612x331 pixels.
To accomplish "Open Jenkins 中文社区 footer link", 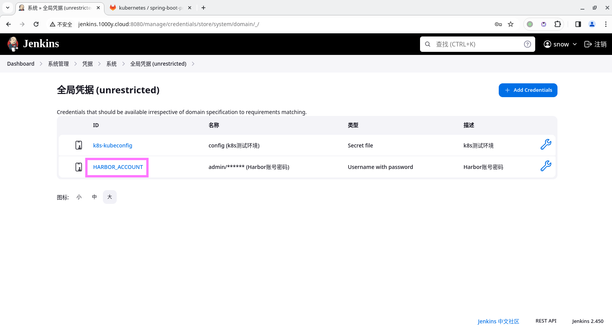I will 498,321.
